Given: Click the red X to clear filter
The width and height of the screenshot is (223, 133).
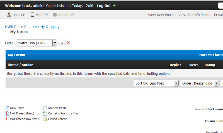Looking at the screenshot, I should (69, 43).
